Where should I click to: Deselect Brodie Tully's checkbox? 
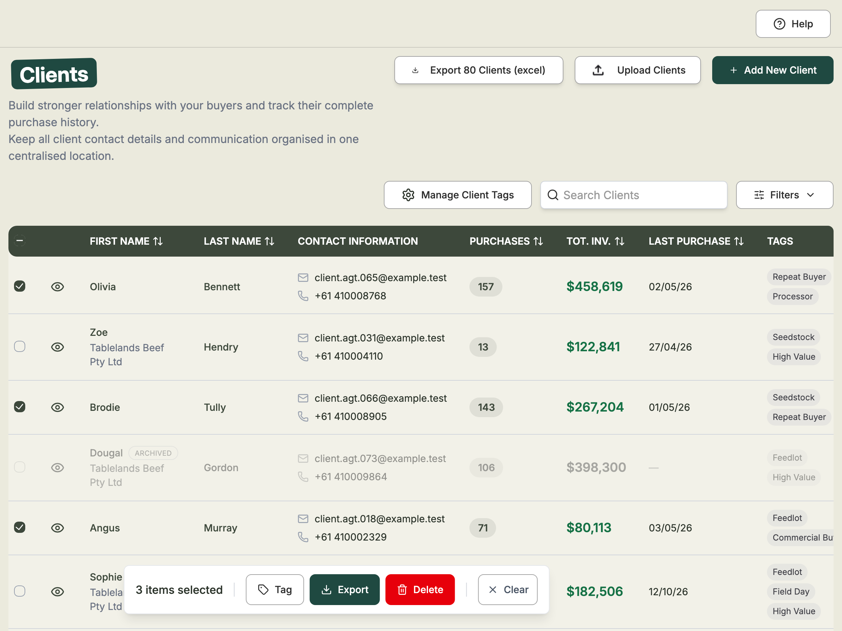[20, 407]
